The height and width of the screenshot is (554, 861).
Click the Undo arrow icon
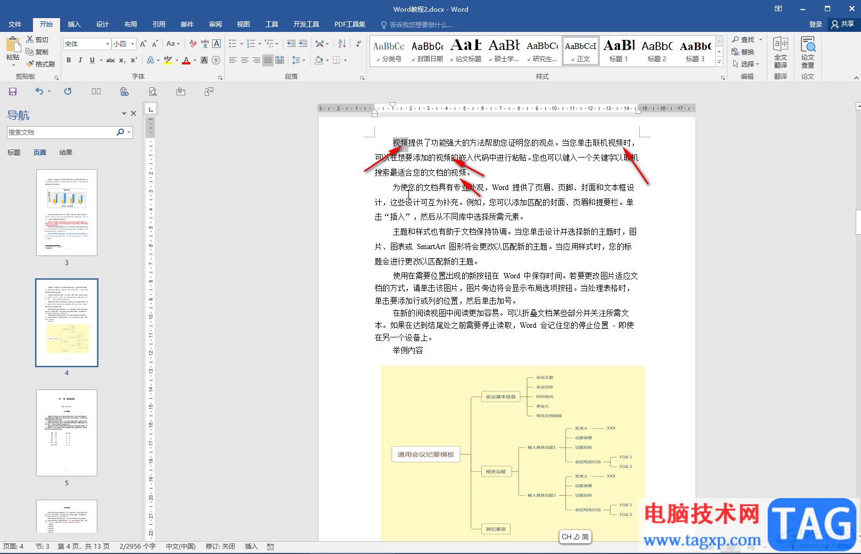(x=39, y=92)
